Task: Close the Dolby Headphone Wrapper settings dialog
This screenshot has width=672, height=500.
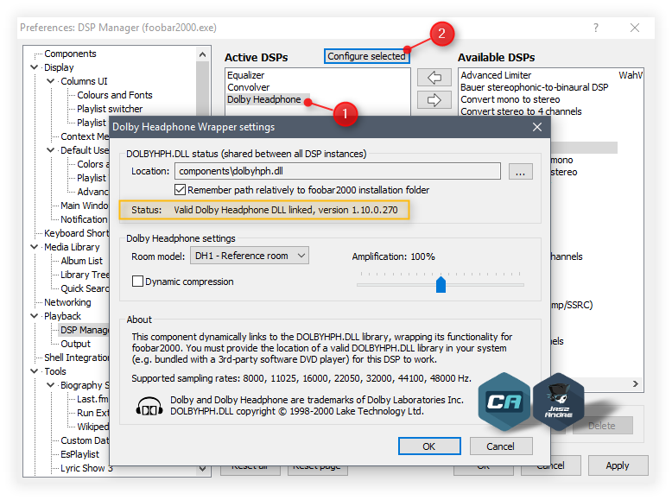Action: (x=537, y=127)
